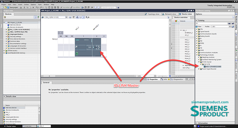Expand Online access tree node
The image size is (238, 128).
tap(4, 51)
